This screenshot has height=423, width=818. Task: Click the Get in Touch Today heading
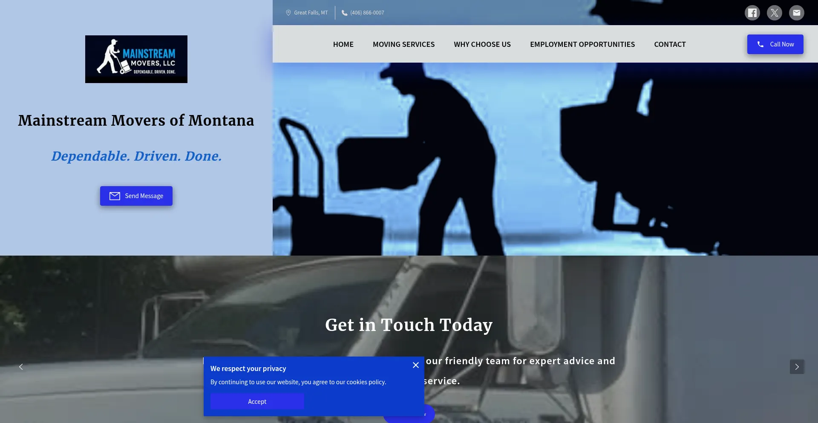click(409, 325)
